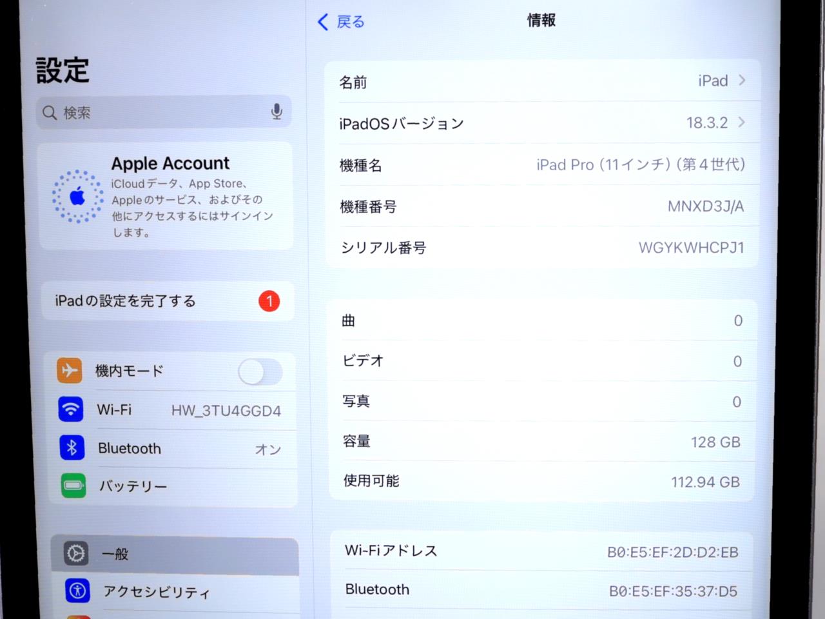Open the iPadOSバージョン row chevron
The height and width of the screenshot is (619, 825).
741,122
